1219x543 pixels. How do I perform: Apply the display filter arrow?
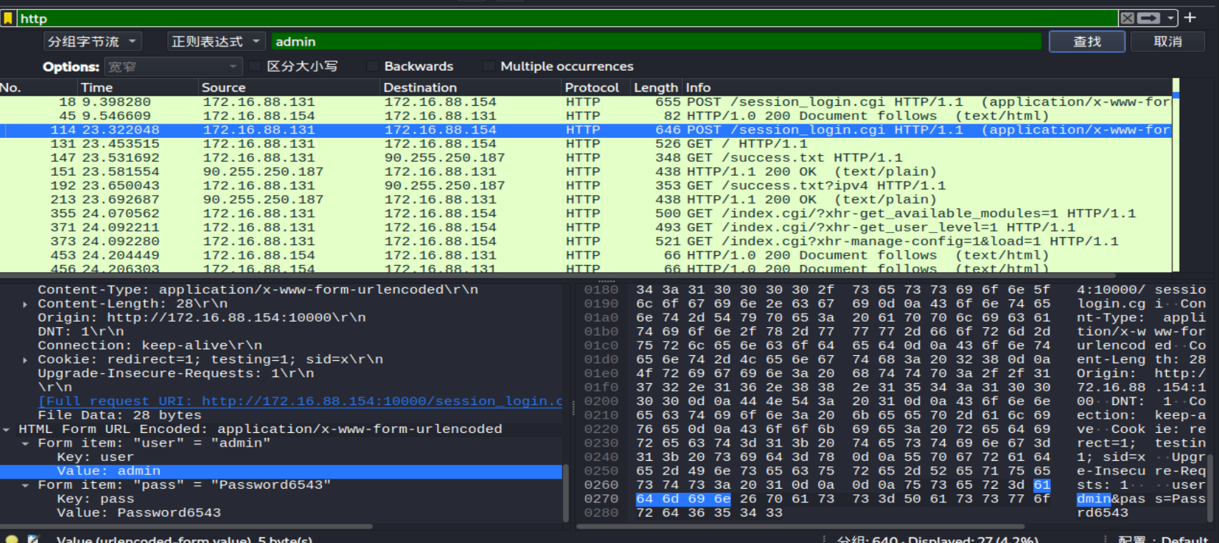click(1149, 19)
